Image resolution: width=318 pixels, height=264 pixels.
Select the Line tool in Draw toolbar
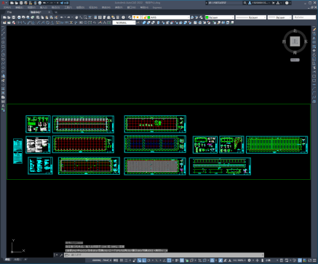pos(3,29)
